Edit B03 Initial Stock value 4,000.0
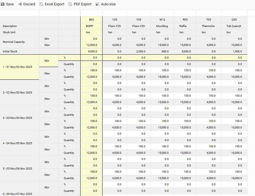 [91, 51]
